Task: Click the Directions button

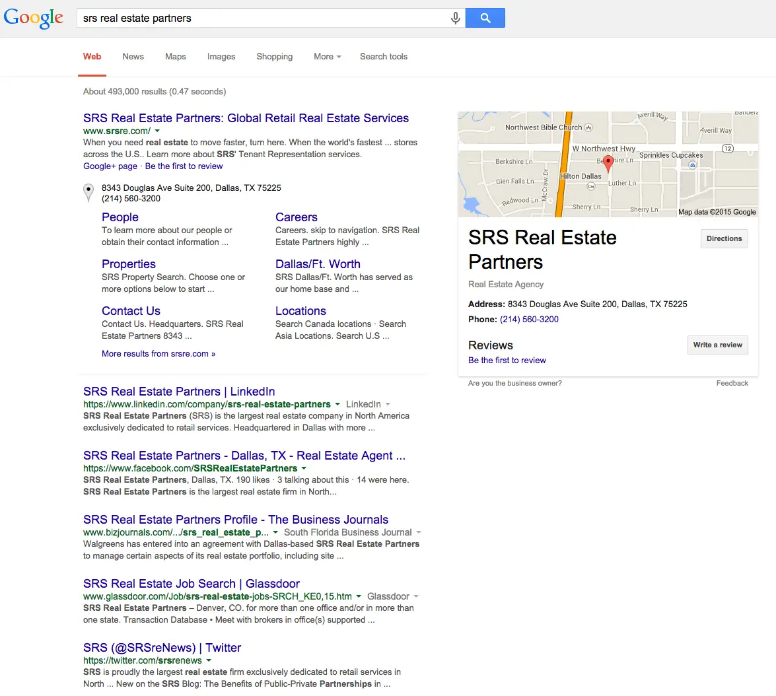Action: (724, 239)
